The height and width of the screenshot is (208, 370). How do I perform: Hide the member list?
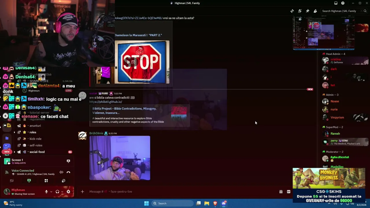click(x=315, y=11)
